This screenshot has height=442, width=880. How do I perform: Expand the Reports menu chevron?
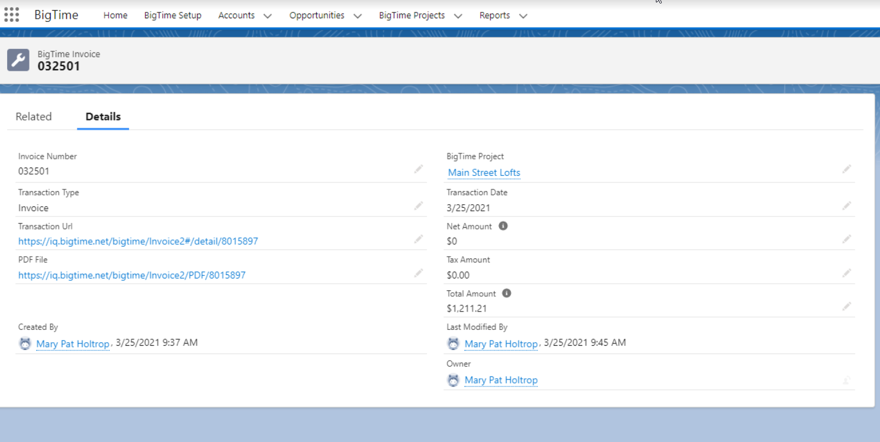pyautogui.click(x=523, y=16)
